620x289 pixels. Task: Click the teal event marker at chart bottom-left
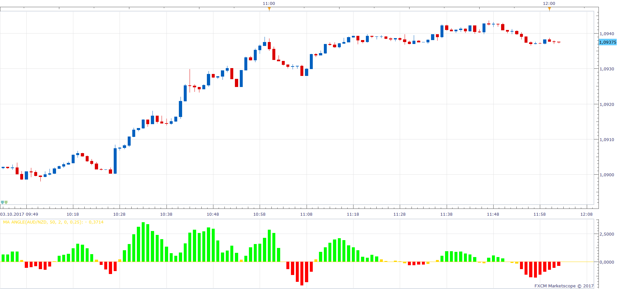tap(2, 202)
